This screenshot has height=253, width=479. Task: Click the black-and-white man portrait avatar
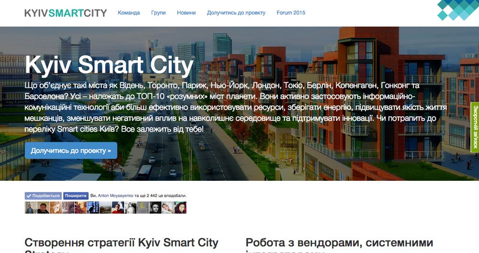click(155, 208)
